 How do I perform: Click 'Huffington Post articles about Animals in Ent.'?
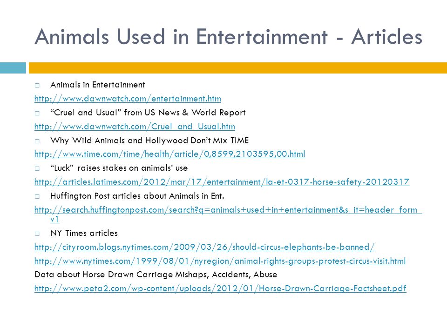point(137,196)
